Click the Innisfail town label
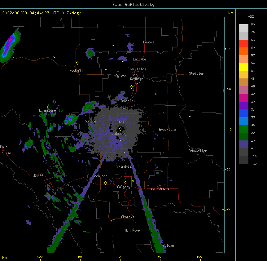 (x=129, y=101)
